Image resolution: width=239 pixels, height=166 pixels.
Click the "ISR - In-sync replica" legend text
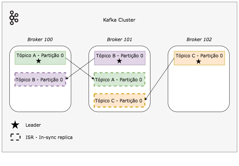[49, 137]
